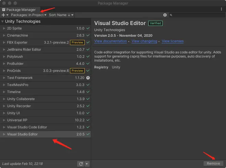Image resolution: width=226 pixels, height=168 pixels.
Task: Select the Test Framework package row
Action: click(46, 78)
